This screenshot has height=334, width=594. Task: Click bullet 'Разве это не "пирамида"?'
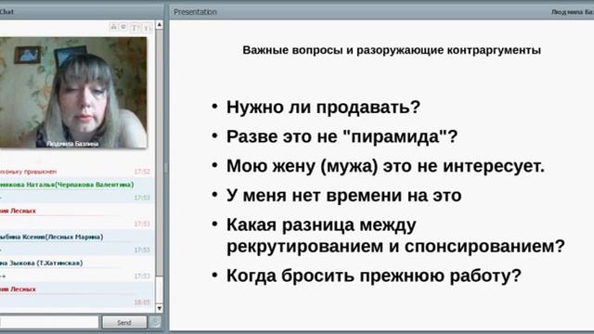(x=342, y=136)
